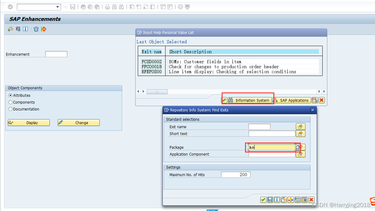375x211 pixels.
Task: Click the blue Information icon under SAP Enhancements
Action: [26, 29]
